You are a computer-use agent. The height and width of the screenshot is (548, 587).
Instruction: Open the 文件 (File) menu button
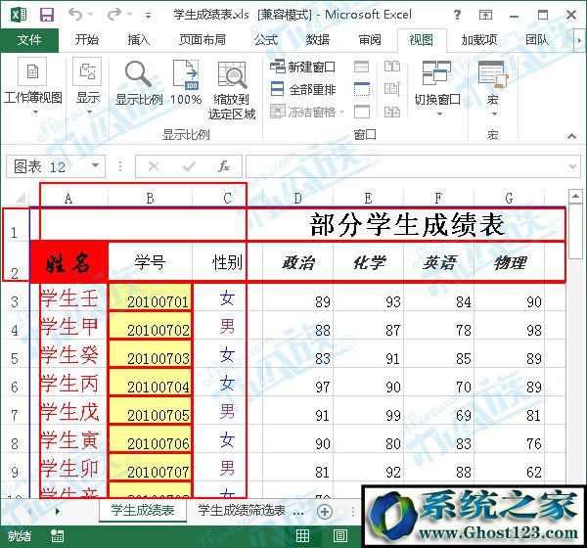point(29,40)
